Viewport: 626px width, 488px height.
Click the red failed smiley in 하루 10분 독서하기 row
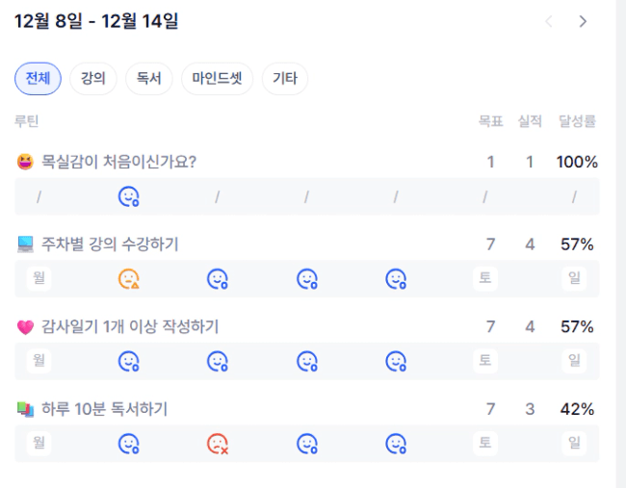click(218, 444)
